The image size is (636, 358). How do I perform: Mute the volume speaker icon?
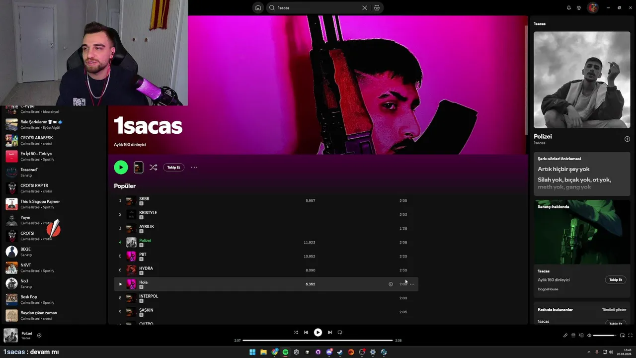[589, 335]
